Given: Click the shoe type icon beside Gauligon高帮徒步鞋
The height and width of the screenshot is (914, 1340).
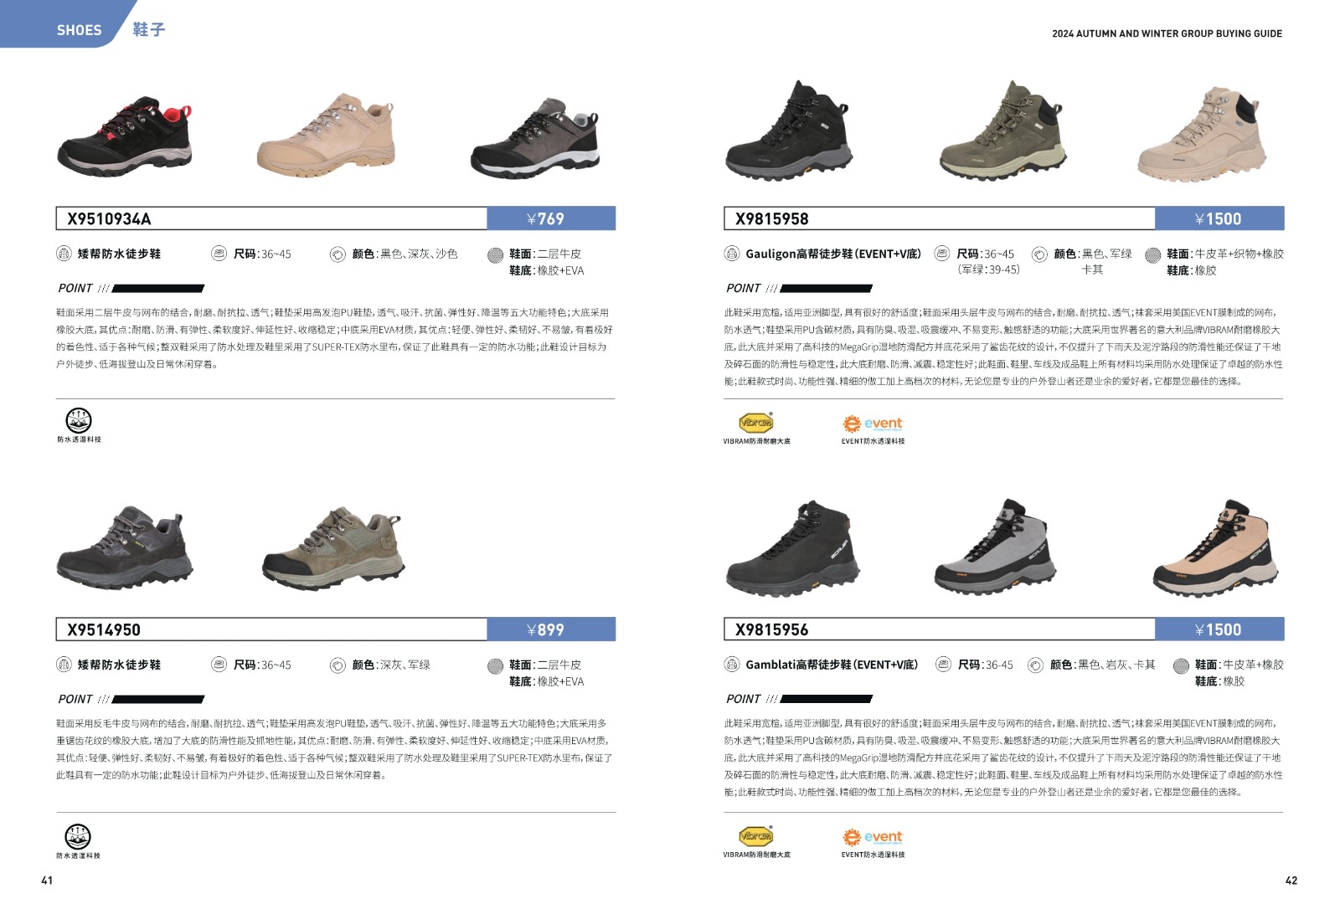Looking at the screenshot, I should (732, 254).
